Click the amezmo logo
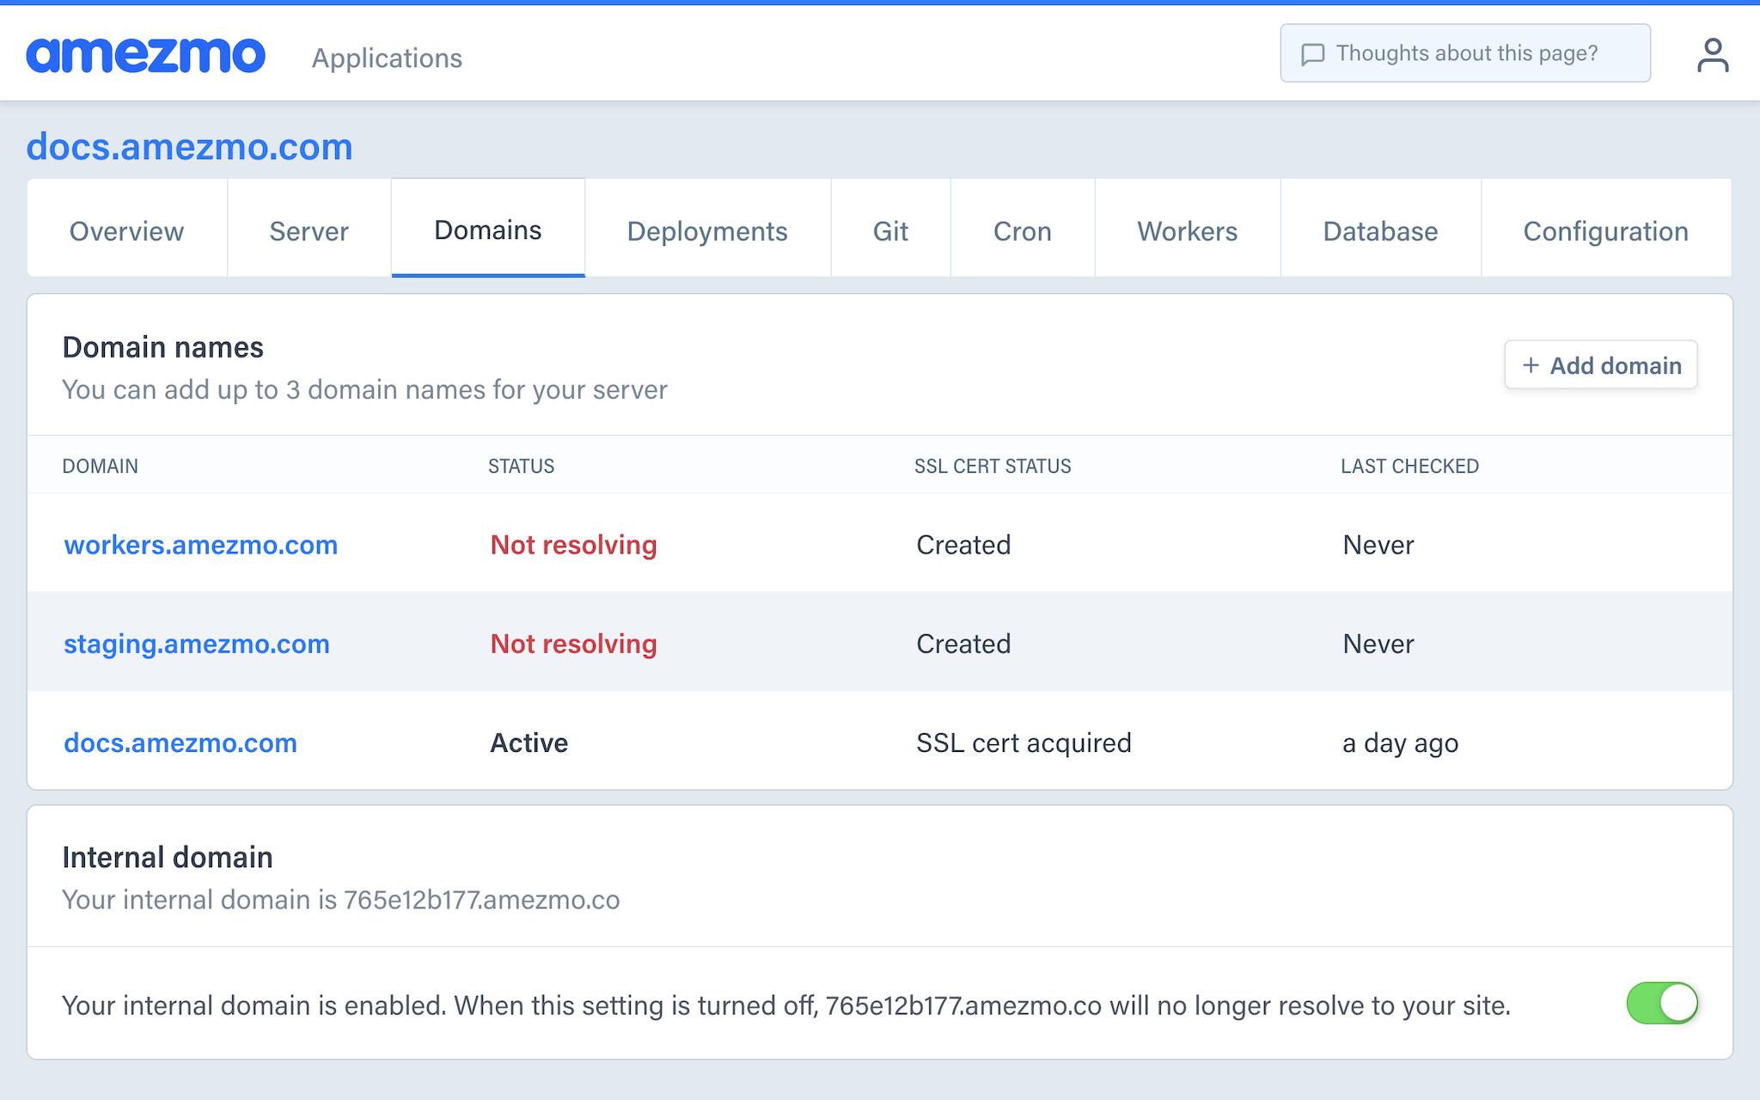1760x1100 pixels. tap(145, 56)
